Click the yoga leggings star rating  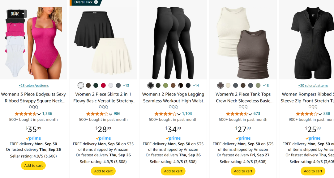coord(165,114)
